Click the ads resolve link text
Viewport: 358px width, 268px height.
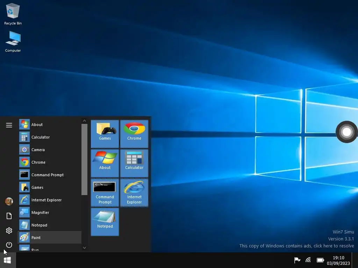(296, 246)
